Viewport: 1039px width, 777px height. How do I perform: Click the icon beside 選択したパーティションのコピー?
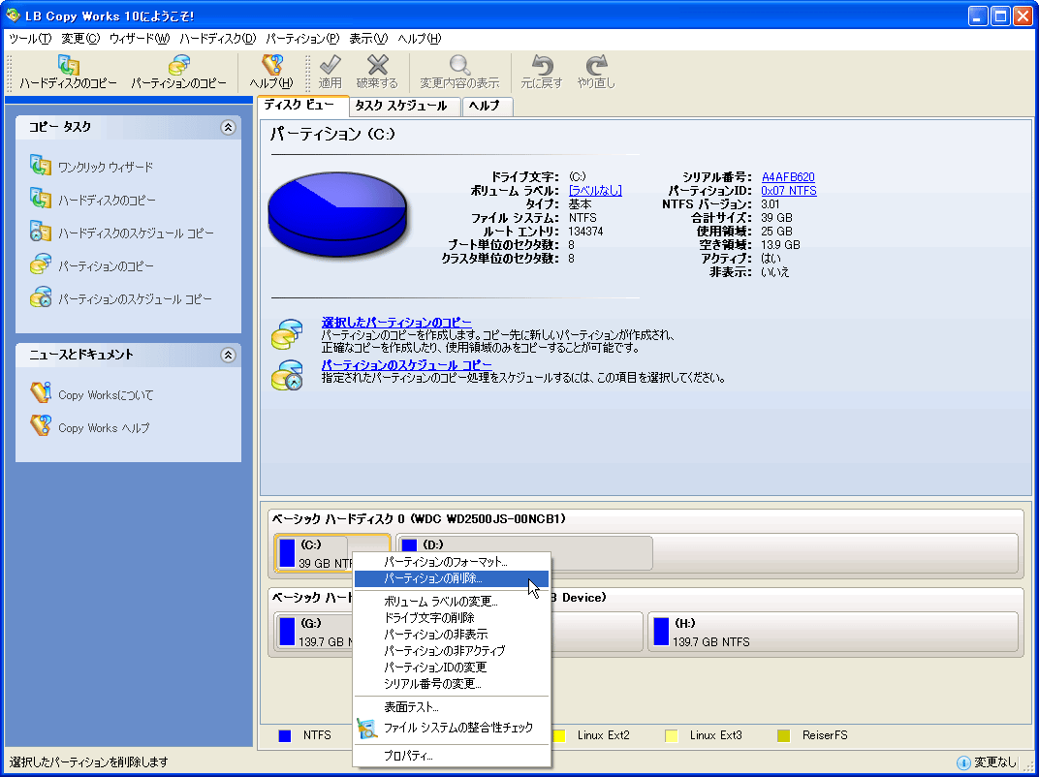click(287, 334)
